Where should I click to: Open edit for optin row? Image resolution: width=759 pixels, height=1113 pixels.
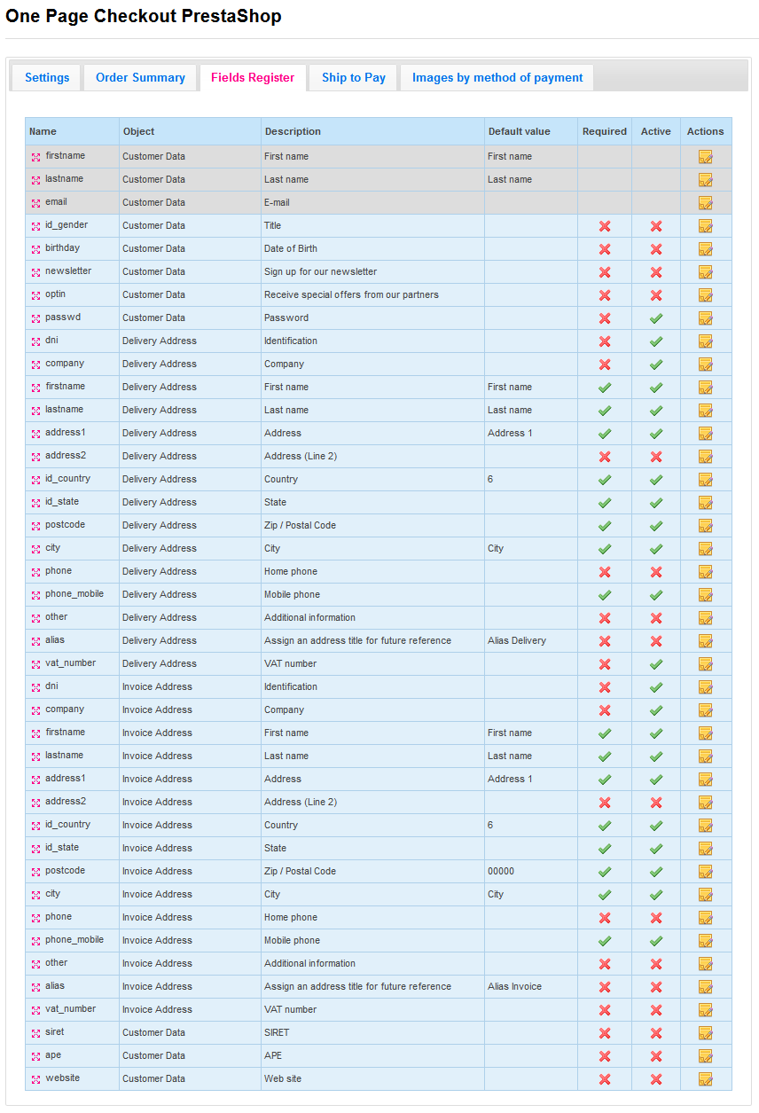(x=706, y=295)
